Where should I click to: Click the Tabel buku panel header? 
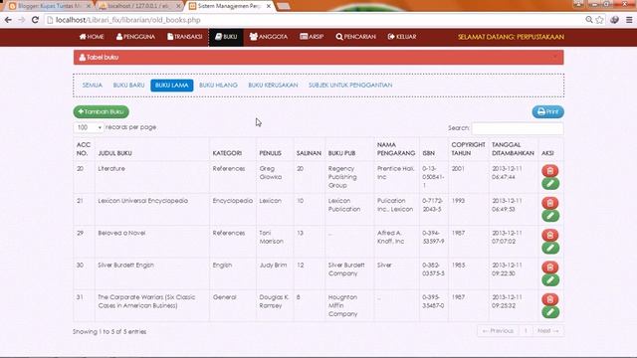(x=318, y=58)
